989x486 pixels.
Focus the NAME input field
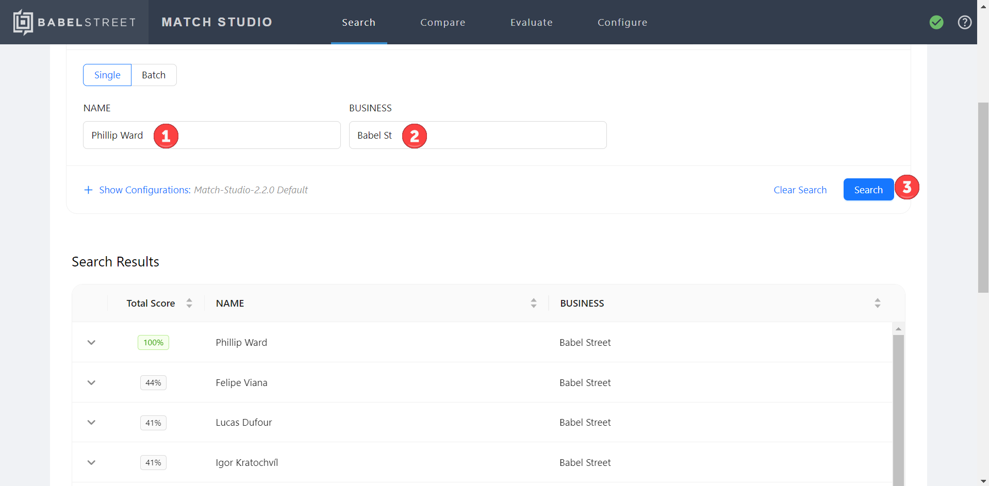coord(212,135)
